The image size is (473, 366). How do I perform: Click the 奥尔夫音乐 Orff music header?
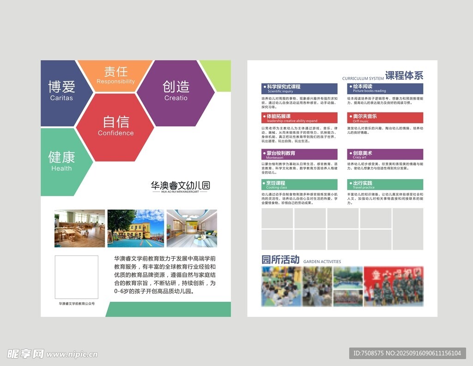(385, 118)
